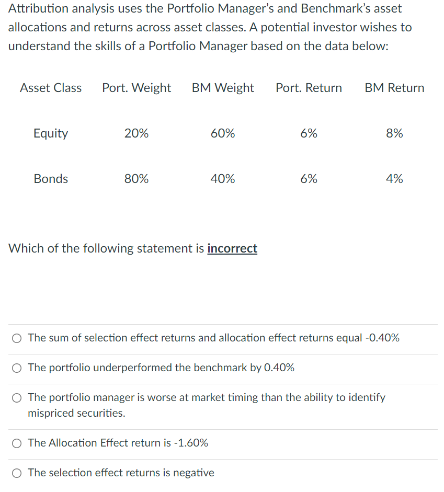Choose the market timing statement option
Image resolution: width=444 pixels, height=492 pixels.
pyautogui.click(x=16, y=398)
